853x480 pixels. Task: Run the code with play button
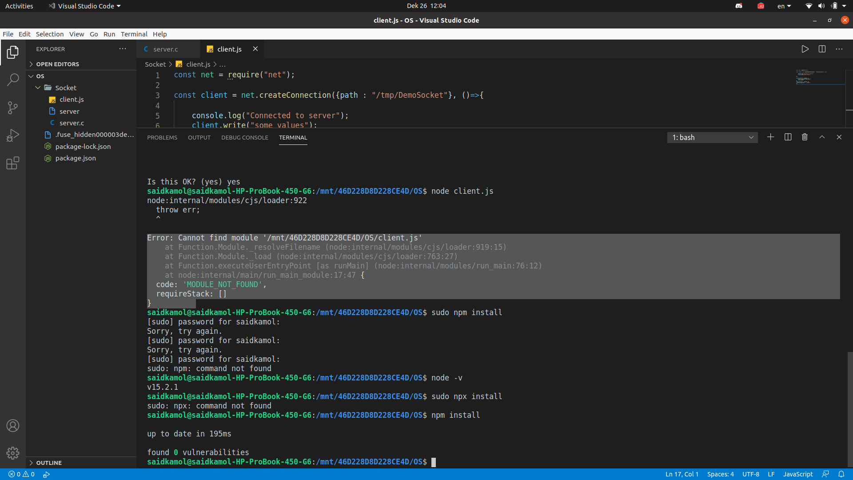pos(805,49)
